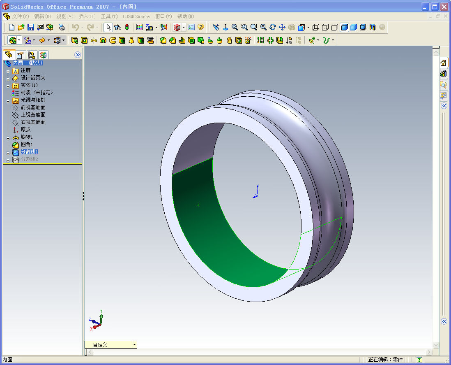Open the Help question mark icon
451x365 pixels.
tap(201, 28)
